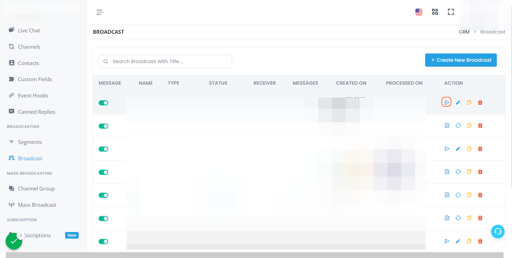The height and width of the screenshot is (258, 512).
Task: Click the yellow copy icon in third row
Action: point(469,149)
